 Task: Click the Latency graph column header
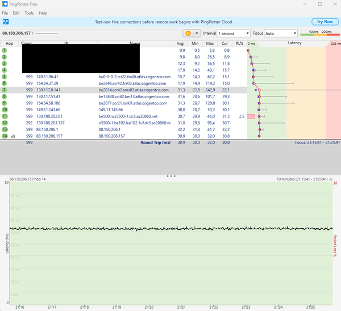pos(294,43)
